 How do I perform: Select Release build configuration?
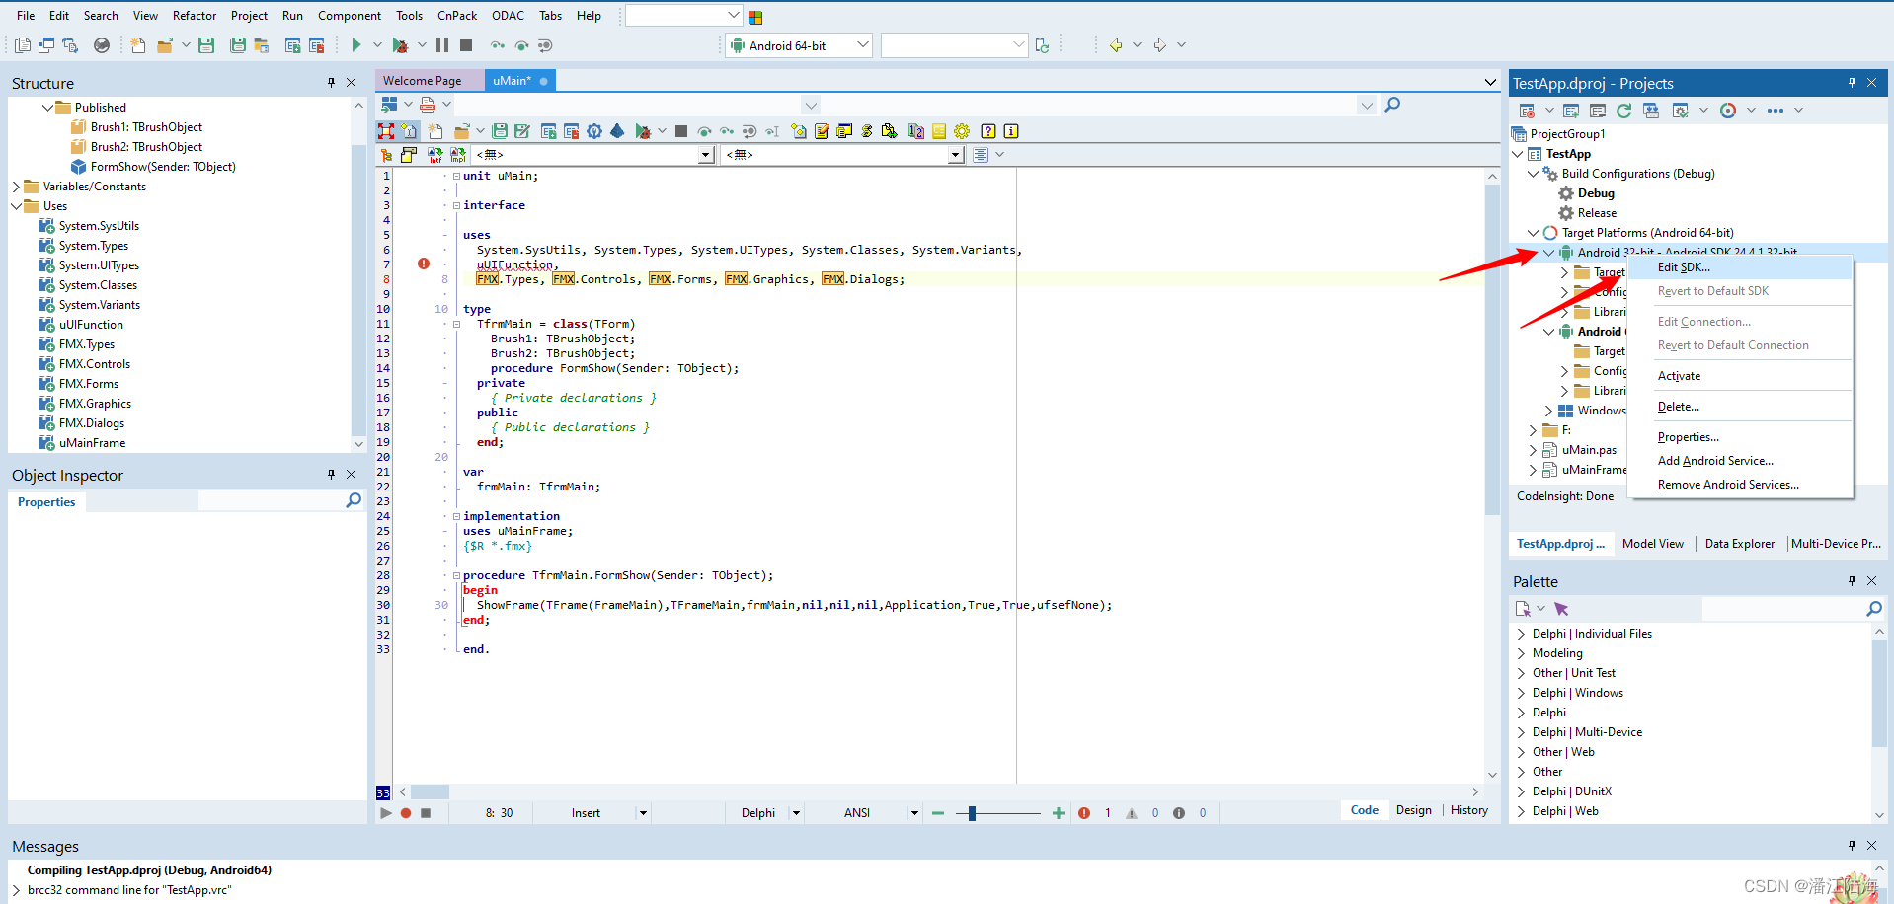1597,213
